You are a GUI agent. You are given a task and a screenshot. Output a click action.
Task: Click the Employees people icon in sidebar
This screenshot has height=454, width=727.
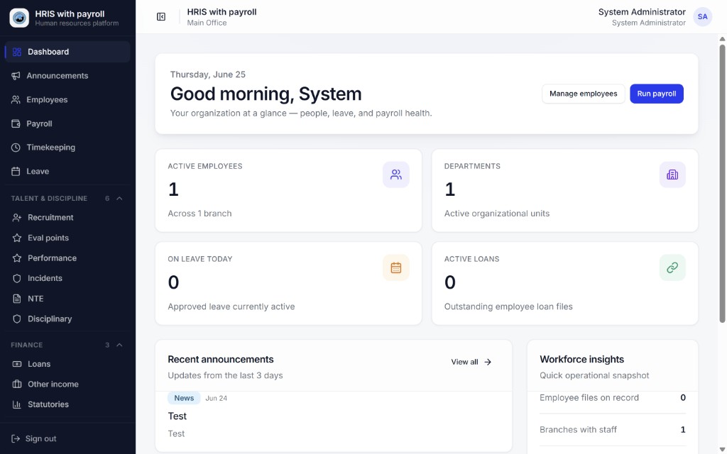tap(16, 99)
